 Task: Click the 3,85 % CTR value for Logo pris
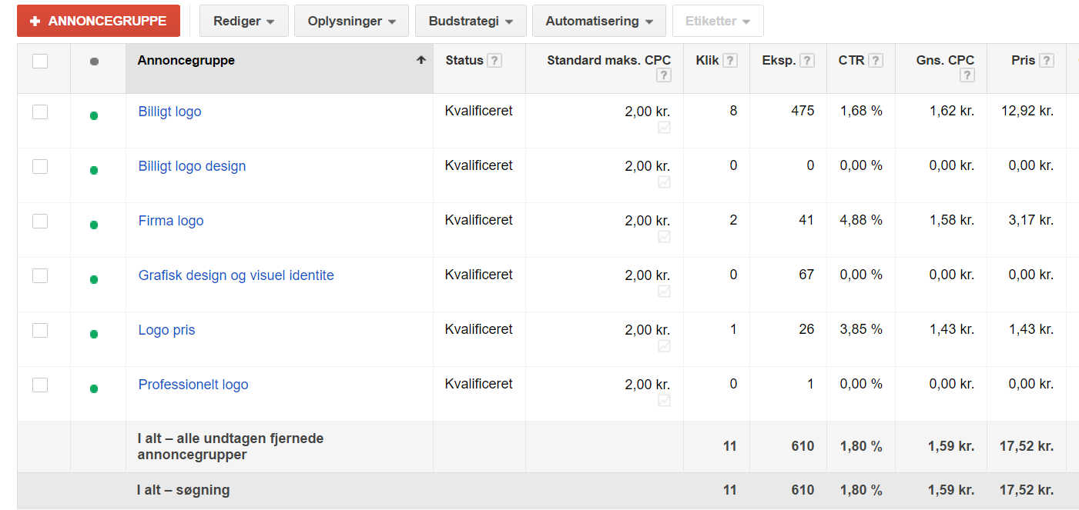(860, 329)
